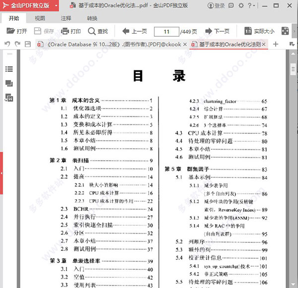Switch to the 注释 ribbon tab

pos(66,18)
